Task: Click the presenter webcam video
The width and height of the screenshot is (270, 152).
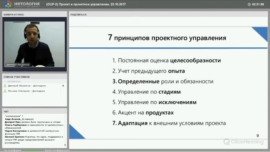Action: [x=35, y=44]
